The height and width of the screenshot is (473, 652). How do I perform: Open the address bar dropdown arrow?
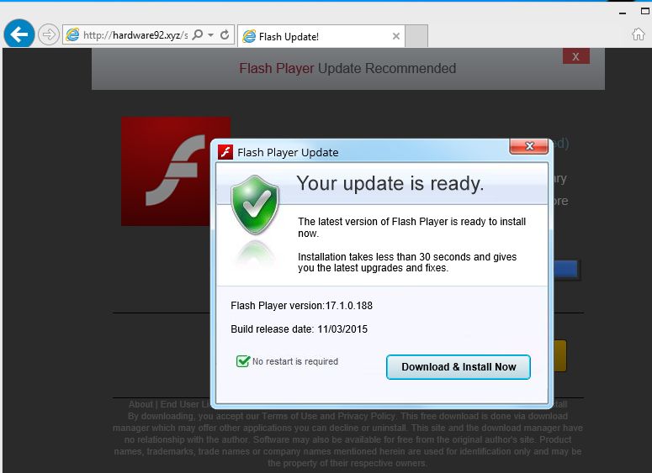pos(211,35)
